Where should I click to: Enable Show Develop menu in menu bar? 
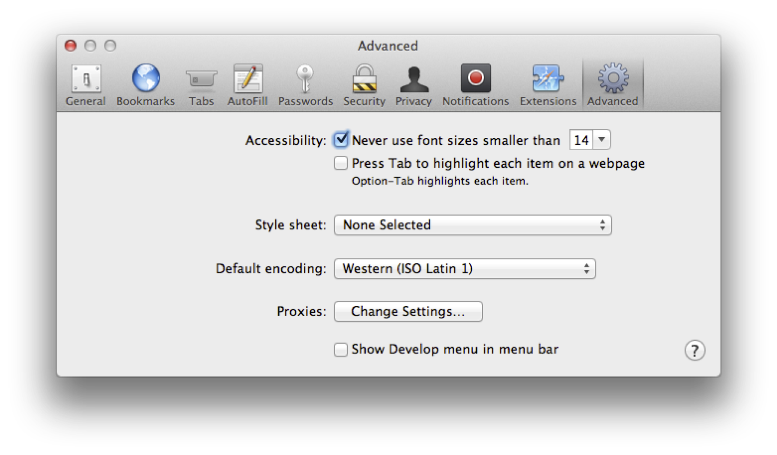(341, 350)
